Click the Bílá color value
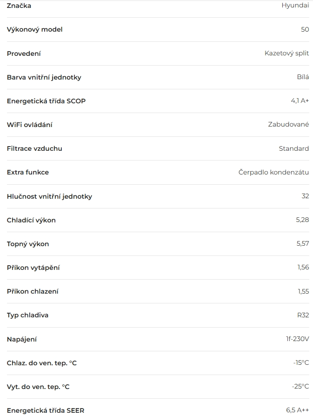The image size is (313, 416). (x=302, y=77)
